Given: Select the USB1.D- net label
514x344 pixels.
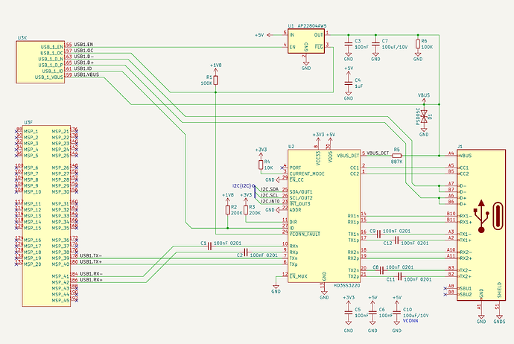Looking at the screenshot, I should tap(83, 57).
